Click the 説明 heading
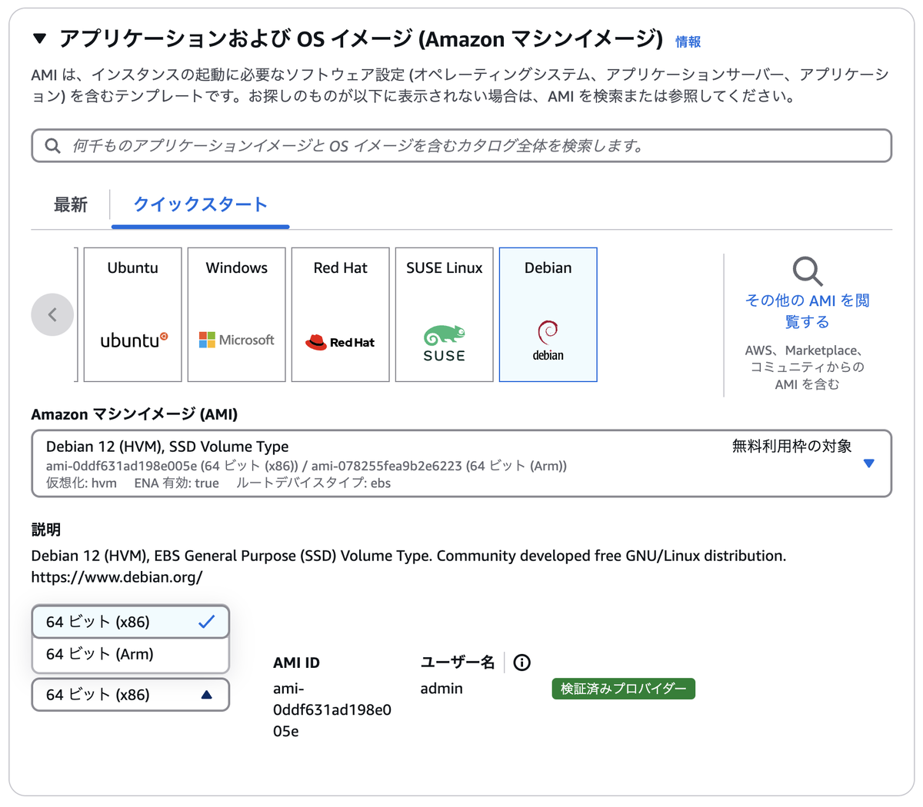This screenshot has width=923, height=807. [45, 529]
